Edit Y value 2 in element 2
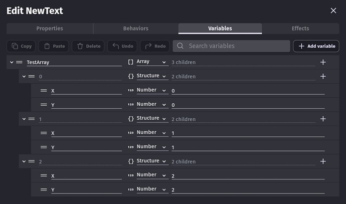The image size is (346, 204). (x=248, y=190)
